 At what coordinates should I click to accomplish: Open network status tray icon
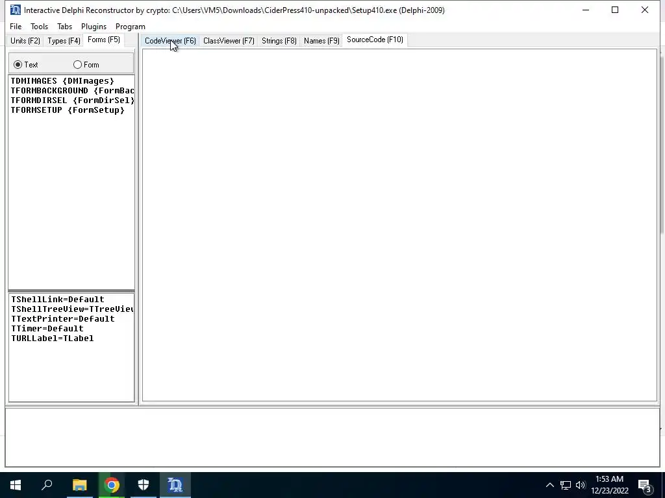tap(566, 485)
